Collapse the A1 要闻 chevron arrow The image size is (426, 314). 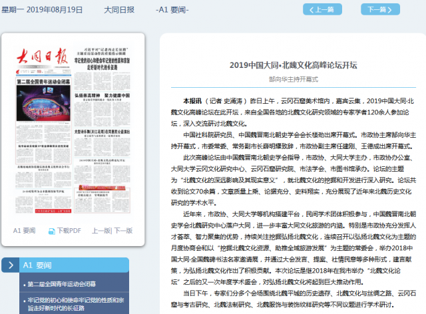(11, 265)
